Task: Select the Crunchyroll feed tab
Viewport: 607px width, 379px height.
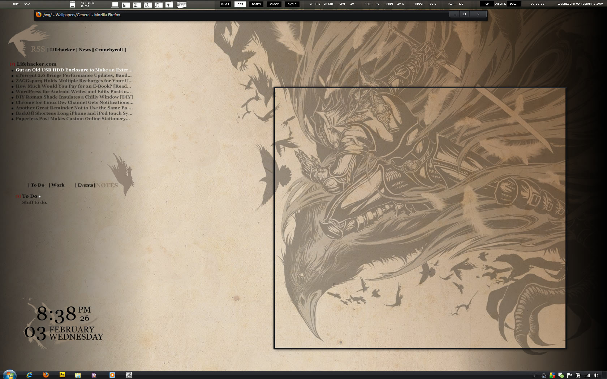Action: (x=109, y=50)
